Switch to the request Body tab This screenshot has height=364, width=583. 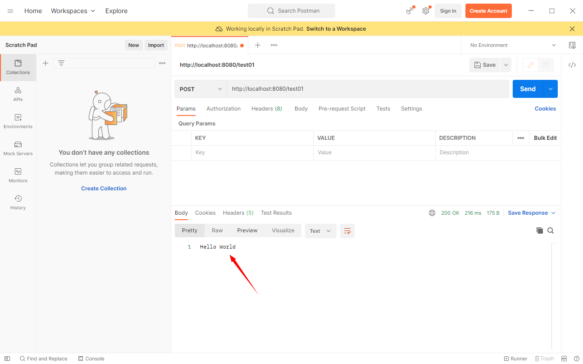[301, 109]
